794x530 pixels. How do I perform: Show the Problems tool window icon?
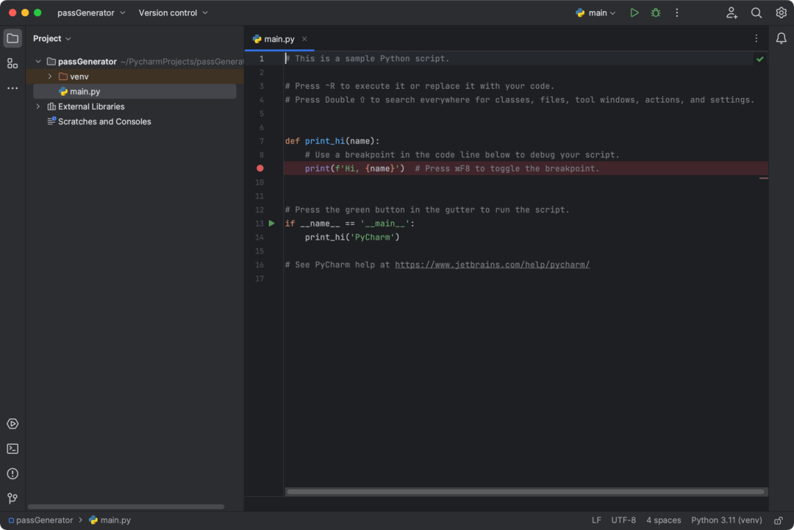[x=12, y=474]
